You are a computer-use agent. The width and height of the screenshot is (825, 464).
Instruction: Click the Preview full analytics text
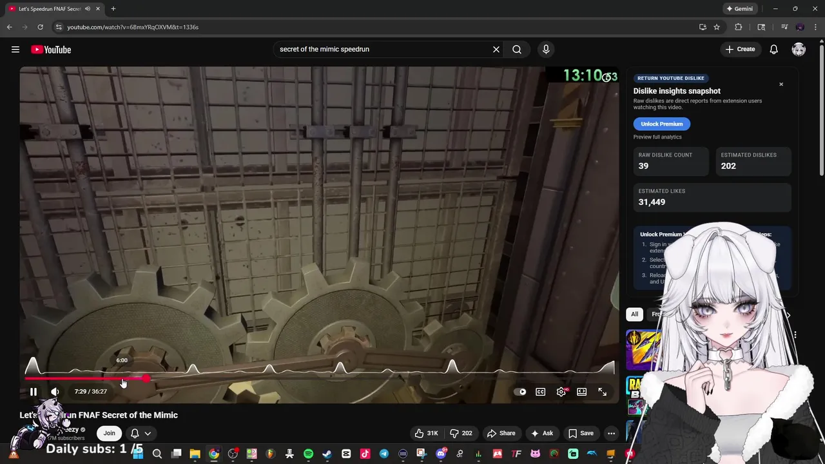coord(657,137)
